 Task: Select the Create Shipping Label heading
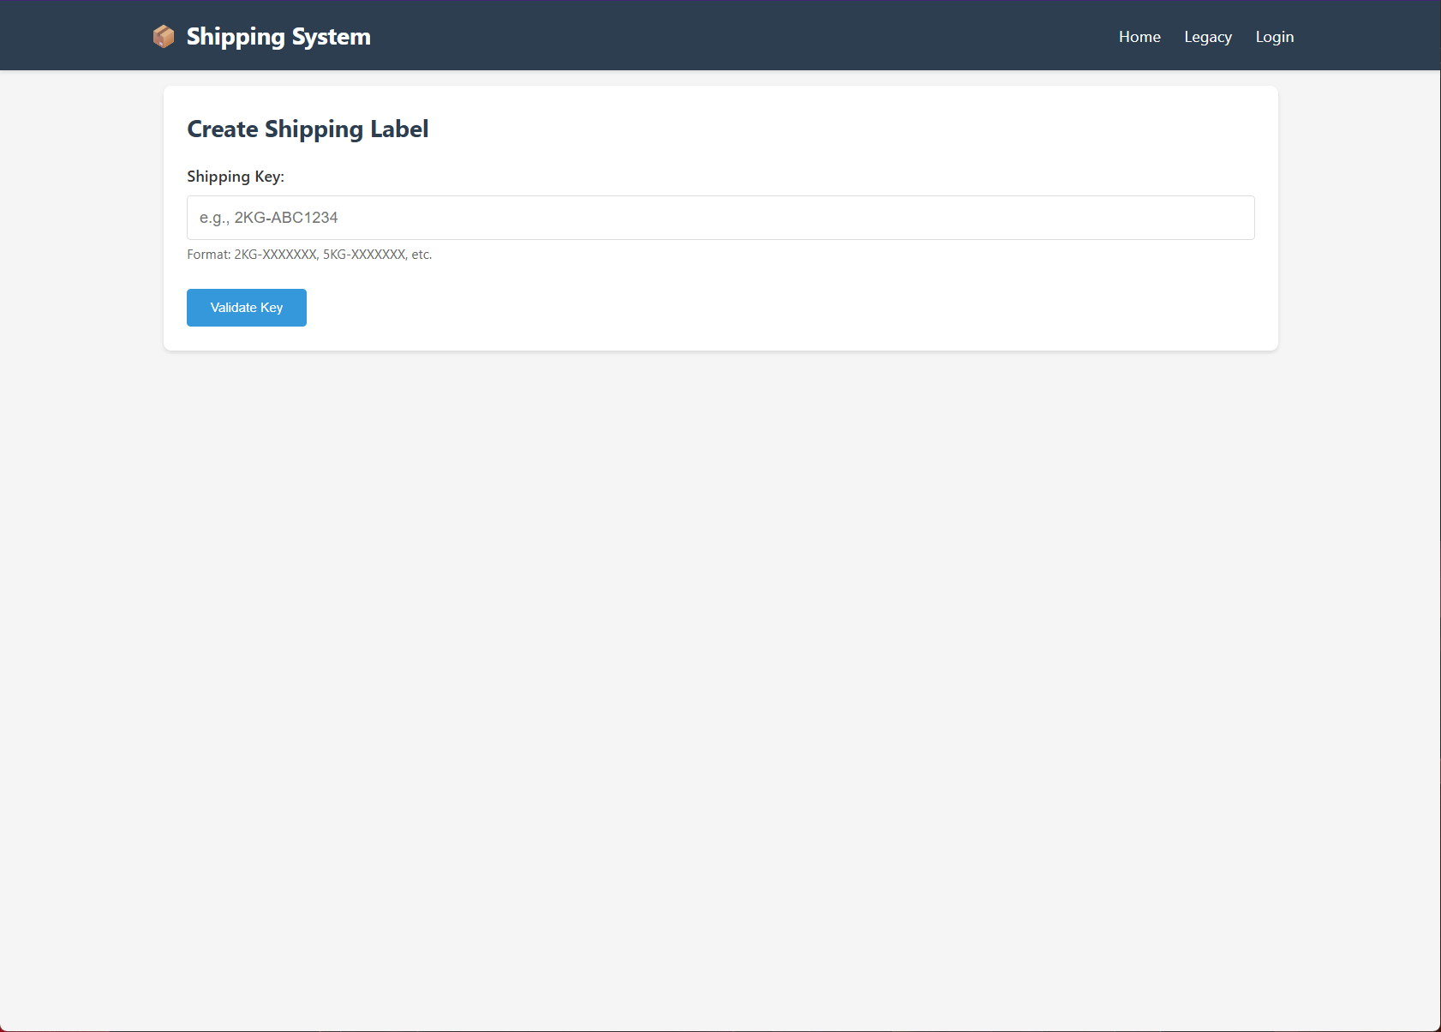pos(308,129)
